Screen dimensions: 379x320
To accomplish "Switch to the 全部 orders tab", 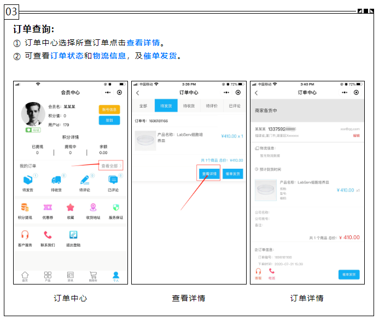I will pyautogui.click(x=143, y=106).
